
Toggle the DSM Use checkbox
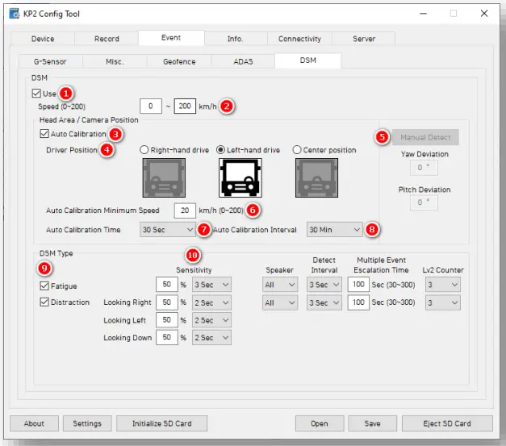36,94
